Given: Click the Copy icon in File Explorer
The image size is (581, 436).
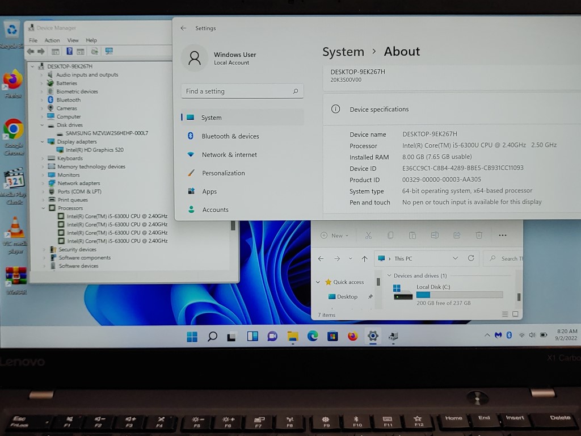Looking at the screenshot, I should point(390,236).
